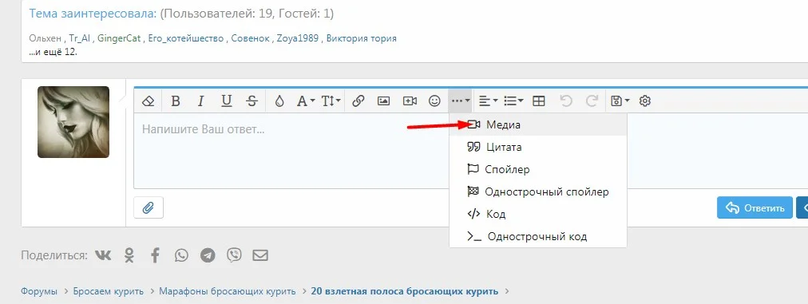Screen dimensions: 808x304
Task: Select Однострочный код menu entry
Action: [538, 236]
